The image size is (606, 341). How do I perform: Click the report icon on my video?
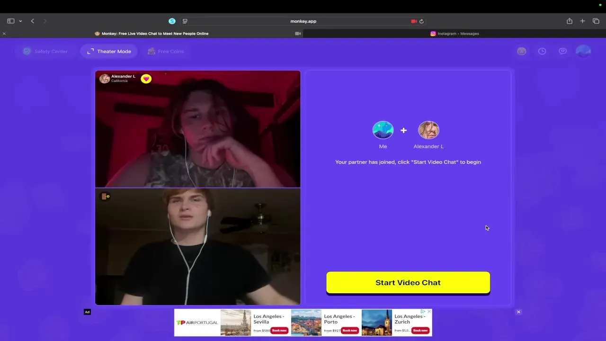[x=105, y=196]
